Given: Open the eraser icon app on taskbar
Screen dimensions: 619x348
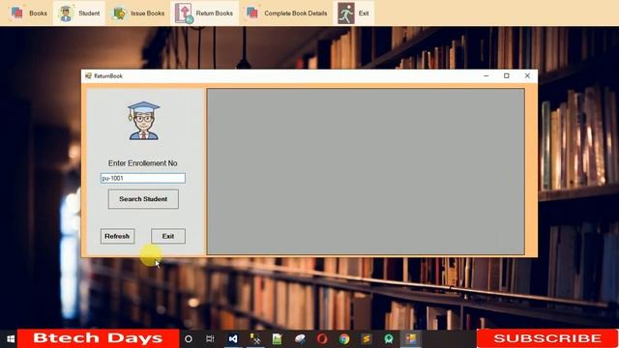Looking at the screenshot, I should coord(300,339).
